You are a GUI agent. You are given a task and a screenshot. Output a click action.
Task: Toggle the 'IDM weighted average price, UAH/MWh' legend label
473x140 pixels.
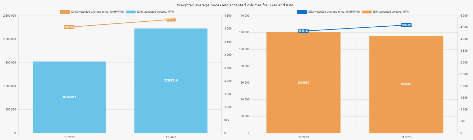click(x=334, y=12)
